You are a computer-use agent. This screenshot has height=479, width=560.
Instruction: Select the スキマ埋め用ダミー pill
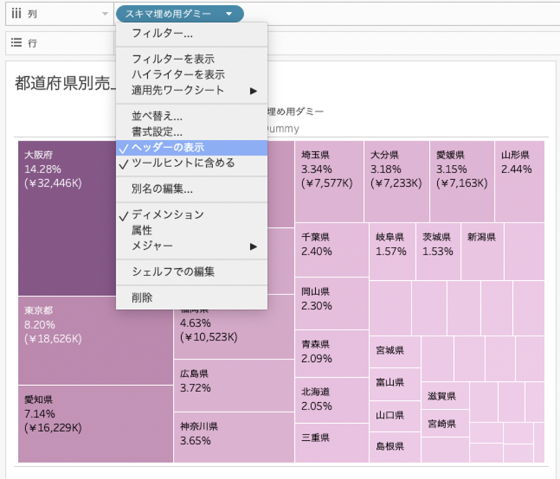click(180, 14)
